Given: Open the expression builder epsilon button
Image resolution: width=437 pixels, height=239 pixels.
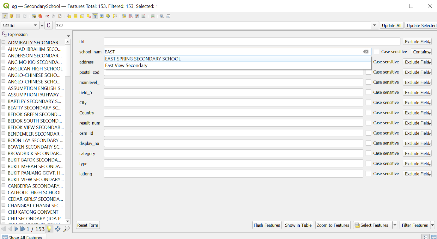Looking at the screenshot, I should pos(48,25).
